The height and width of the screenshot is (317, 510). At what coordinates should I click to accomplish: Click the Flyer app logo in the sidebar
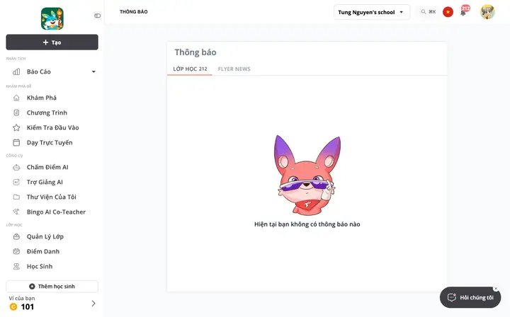coord(52,19)
